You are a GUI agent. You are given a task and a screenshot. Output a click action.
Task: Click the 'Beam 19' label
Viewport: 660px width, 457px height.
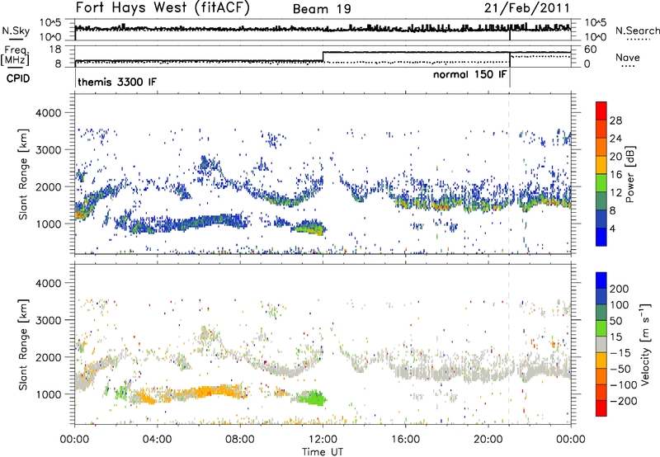tap(322, 9)
